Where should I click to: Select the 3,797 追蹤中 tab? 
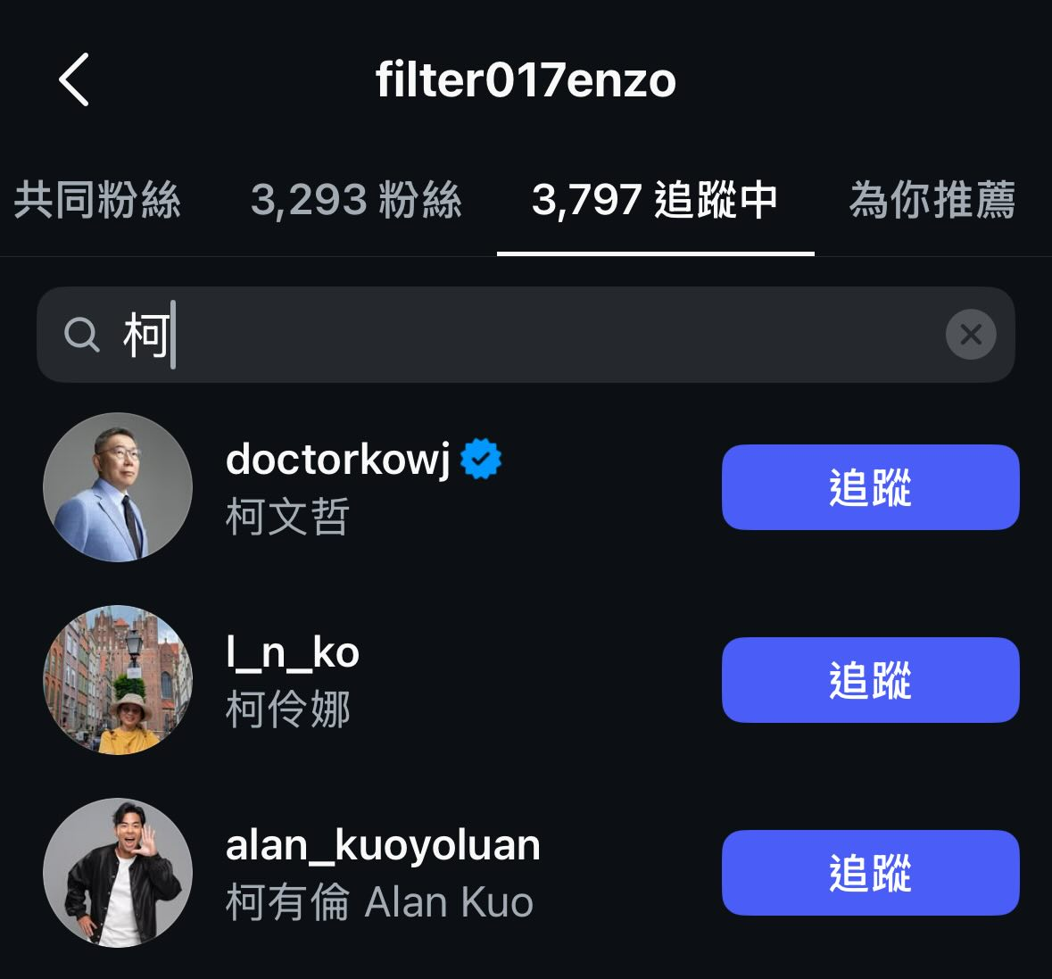(x=655, y=200)
